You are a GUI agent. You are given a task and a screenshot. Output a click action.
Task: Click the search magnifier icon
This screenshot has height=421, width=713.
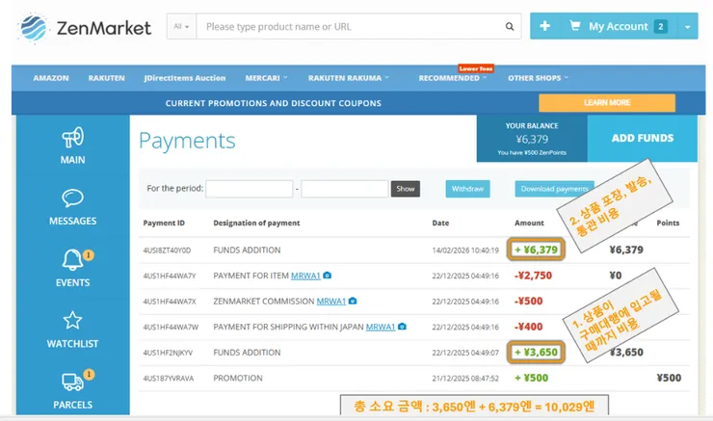(510, 26)
